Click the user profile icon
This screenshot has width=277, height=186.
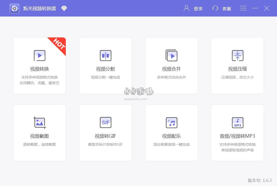tap(186, 8)
